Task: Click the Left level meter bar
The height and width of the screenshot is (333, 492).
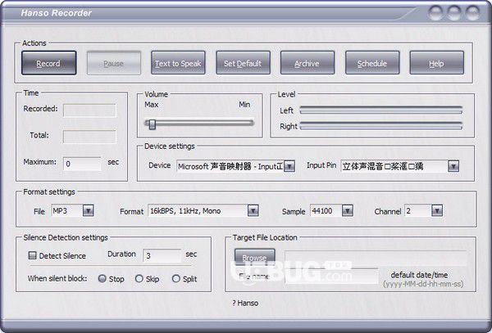Action: 381,110
